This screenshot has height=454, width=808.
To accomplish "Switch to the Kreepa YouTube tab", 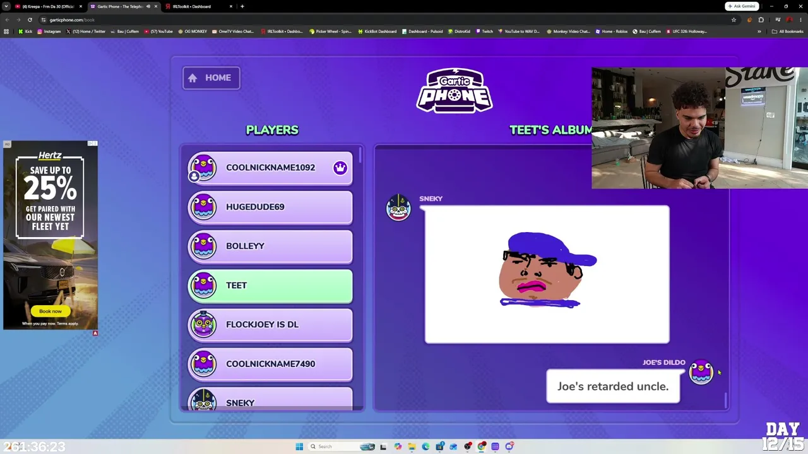I will (x=49, y=6).
